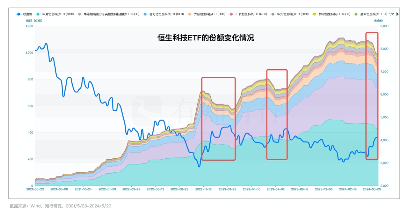
Task: Click the 嘉实恒生科技ETF green legend marker
Action: pos(356,14)
